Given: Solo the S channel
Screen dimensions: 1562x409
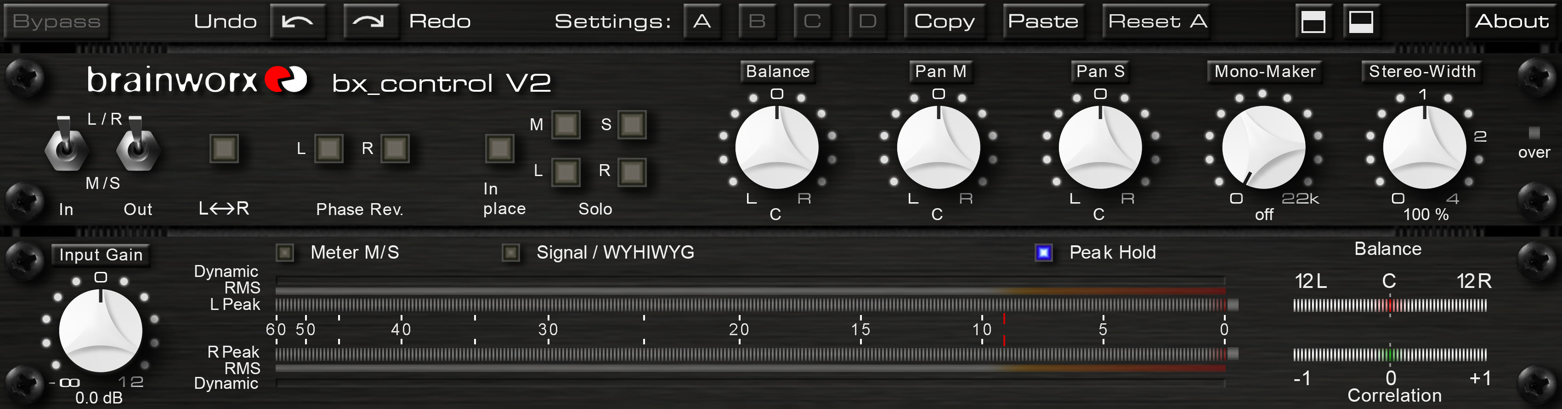Looking at the screenshot, I should point(632,125).
